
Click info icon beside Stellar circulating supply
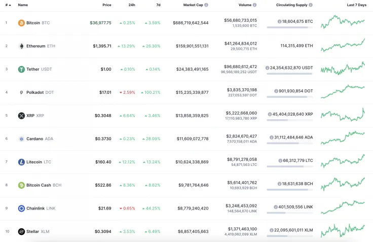pos(272,230)
